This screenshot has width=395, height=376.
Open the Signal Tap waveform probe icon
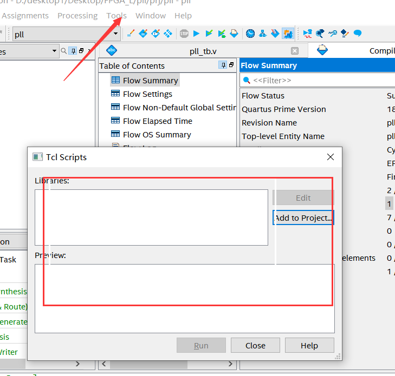click(x=333, y=34)
